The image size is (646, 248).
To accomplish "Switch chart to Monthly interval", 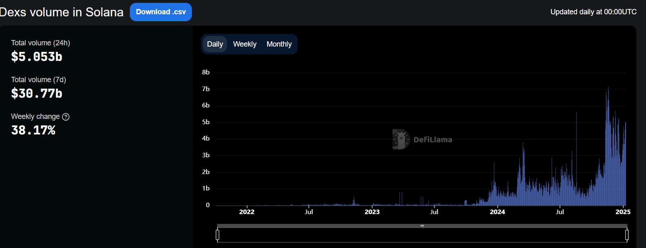I will click(279, 44).
